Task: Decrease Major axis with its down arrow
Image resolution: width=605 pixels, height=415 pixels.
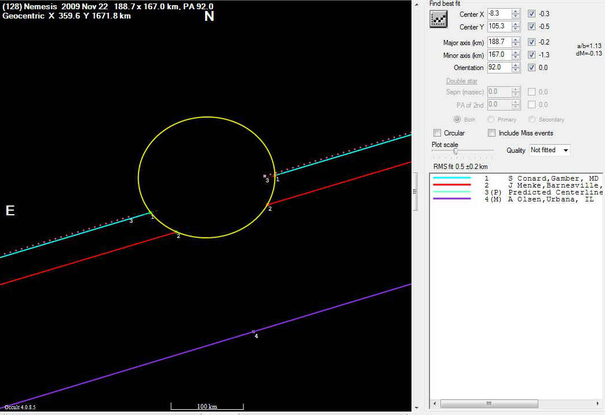Action: coord(516,45)
